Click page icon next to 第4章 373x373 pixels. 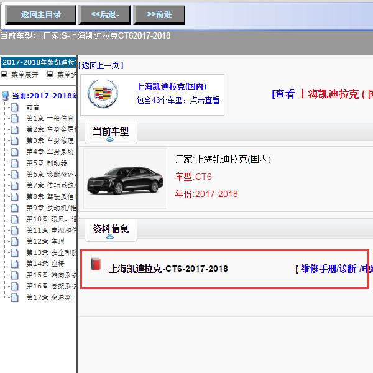coord(15,152)
